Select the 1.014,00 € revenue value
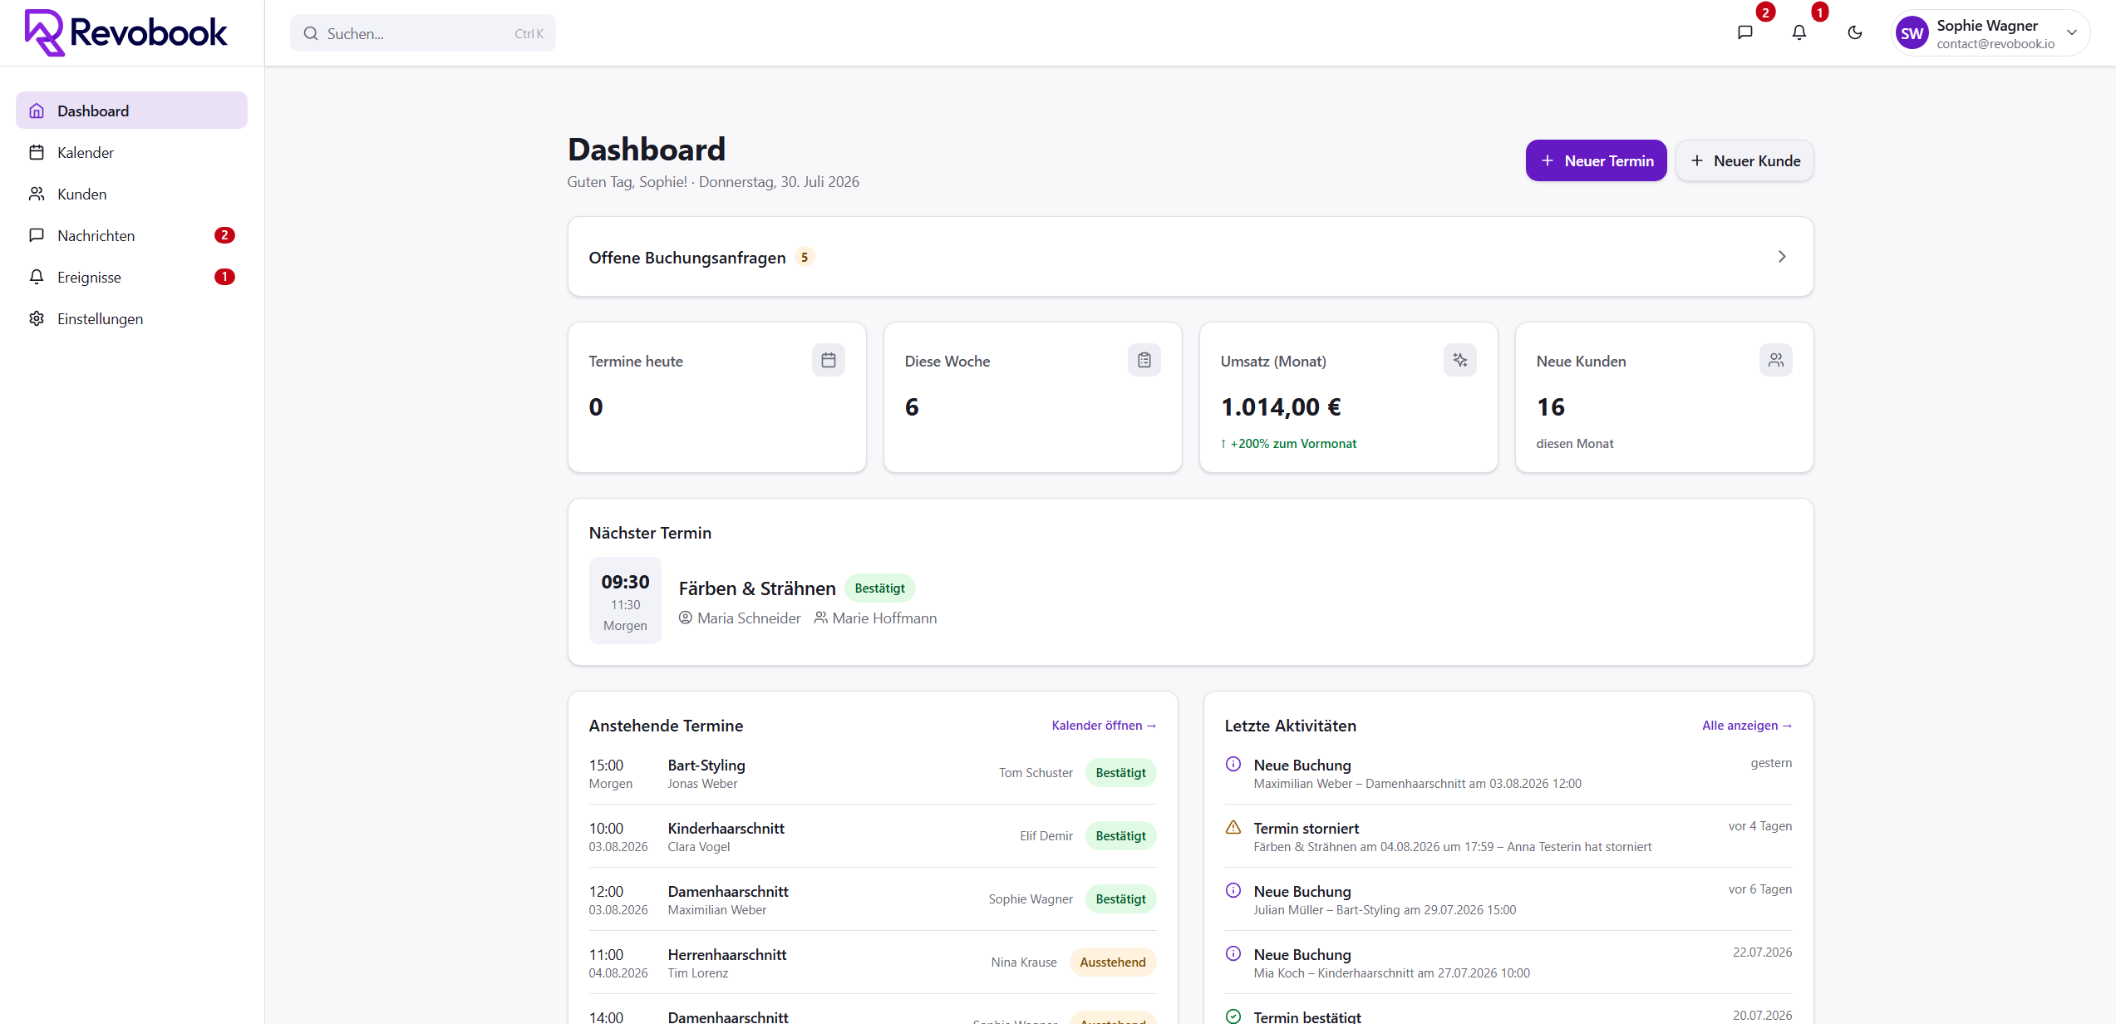 [x=1281, y=407]
